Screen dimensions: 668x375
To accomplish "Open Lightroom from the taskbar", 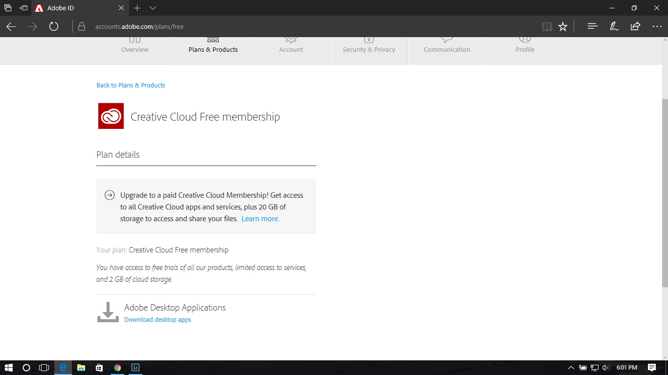I will 135,368.
